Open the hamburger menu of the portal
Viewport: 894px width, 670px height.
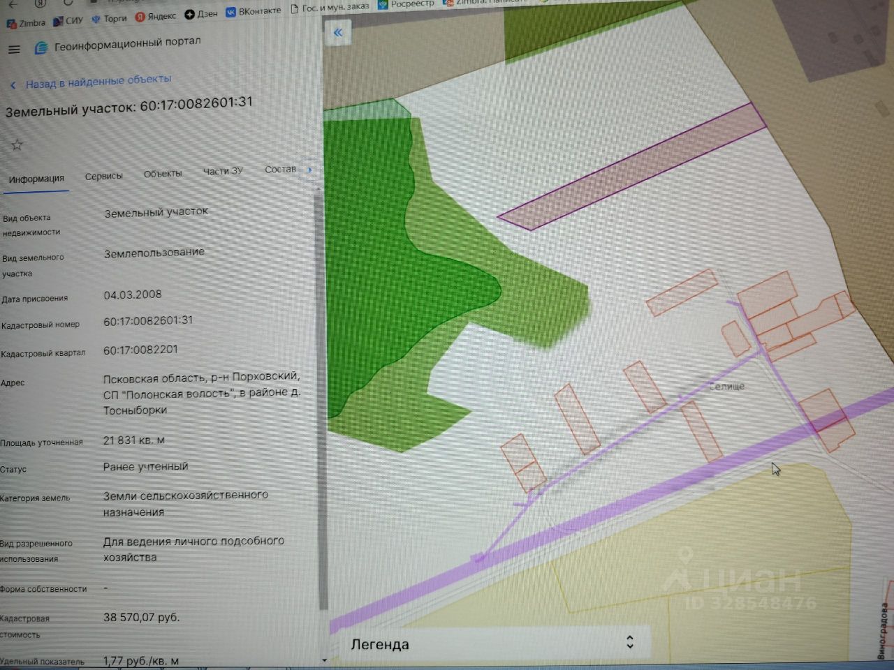(x=14, y=50)
